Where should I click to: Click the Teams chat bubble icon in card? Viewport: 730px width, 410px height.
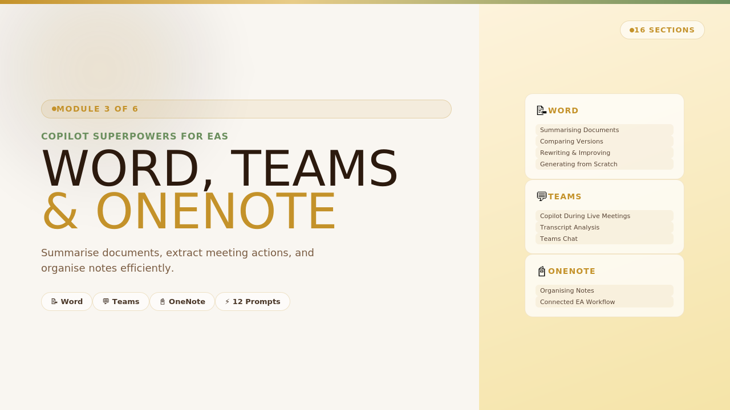pos(541,196)
